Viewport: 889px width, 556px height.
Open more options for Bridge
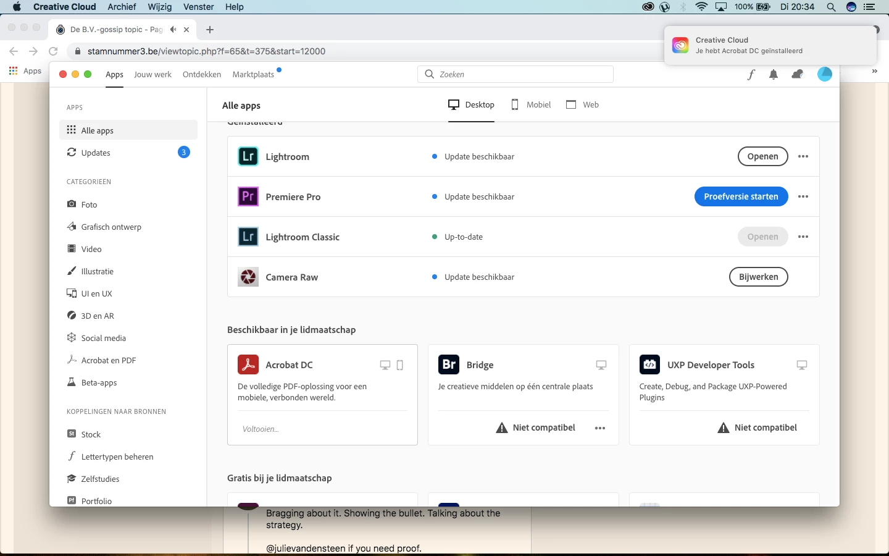pos(600,428)
